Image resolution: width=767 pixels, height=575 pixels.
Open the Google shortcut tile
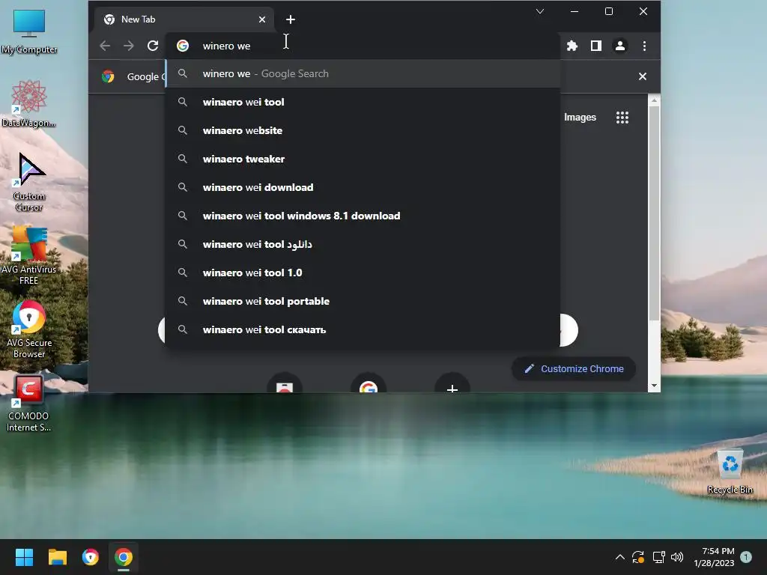[369, 383]
